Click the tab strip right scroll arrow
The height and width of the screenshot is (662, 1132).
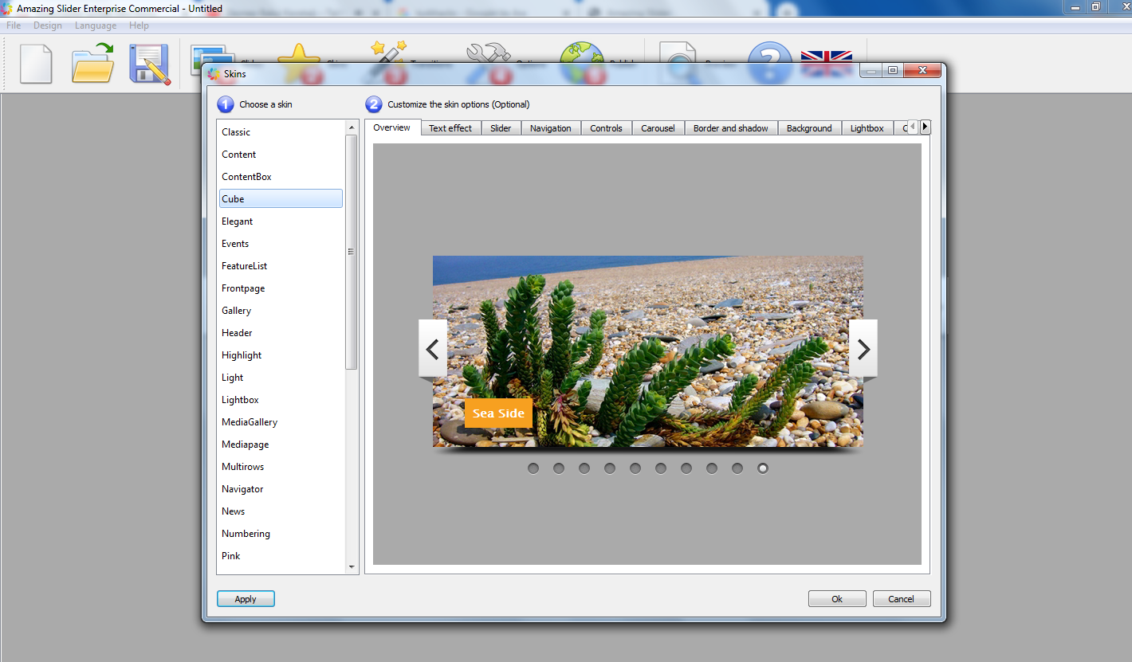point(926,127)
